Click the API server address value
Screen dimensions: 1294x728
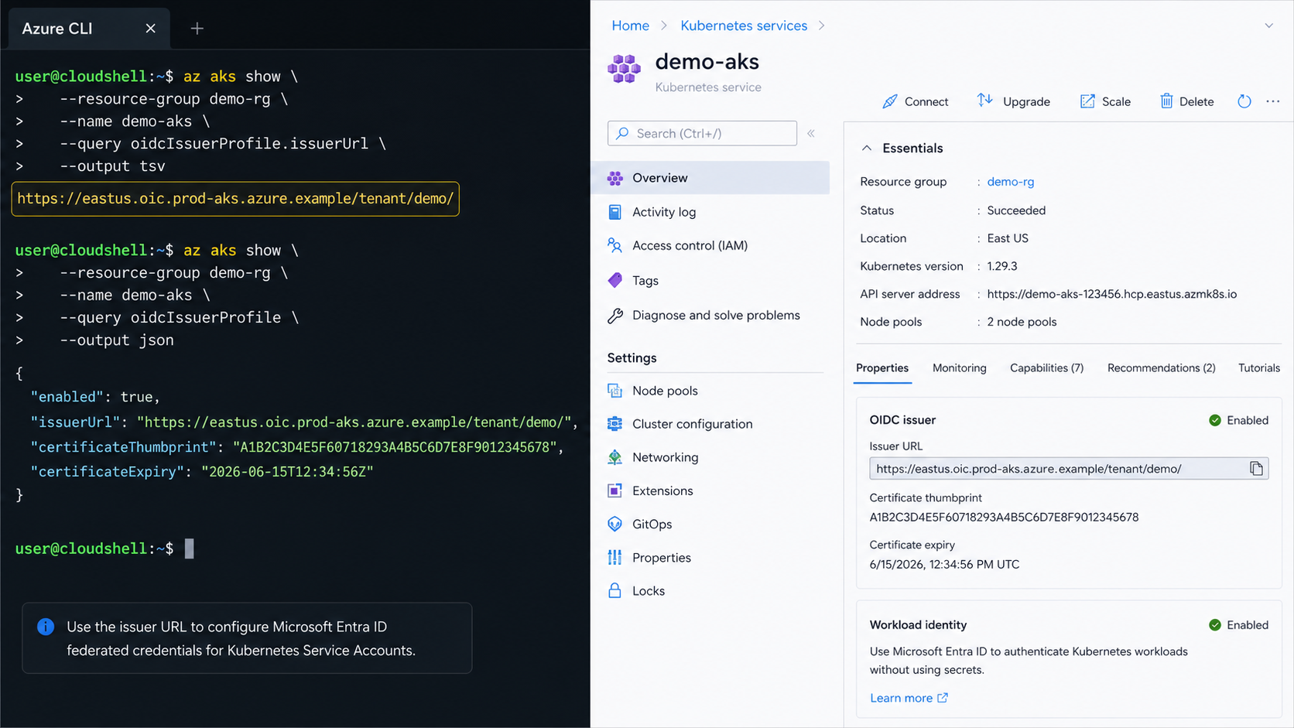[1111, 294]
